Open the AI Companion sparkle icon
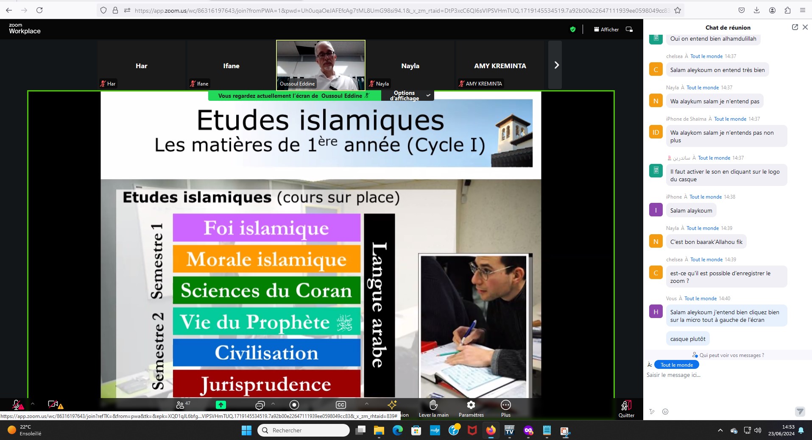Screen dimensions: 812x440 click(392, 405)
